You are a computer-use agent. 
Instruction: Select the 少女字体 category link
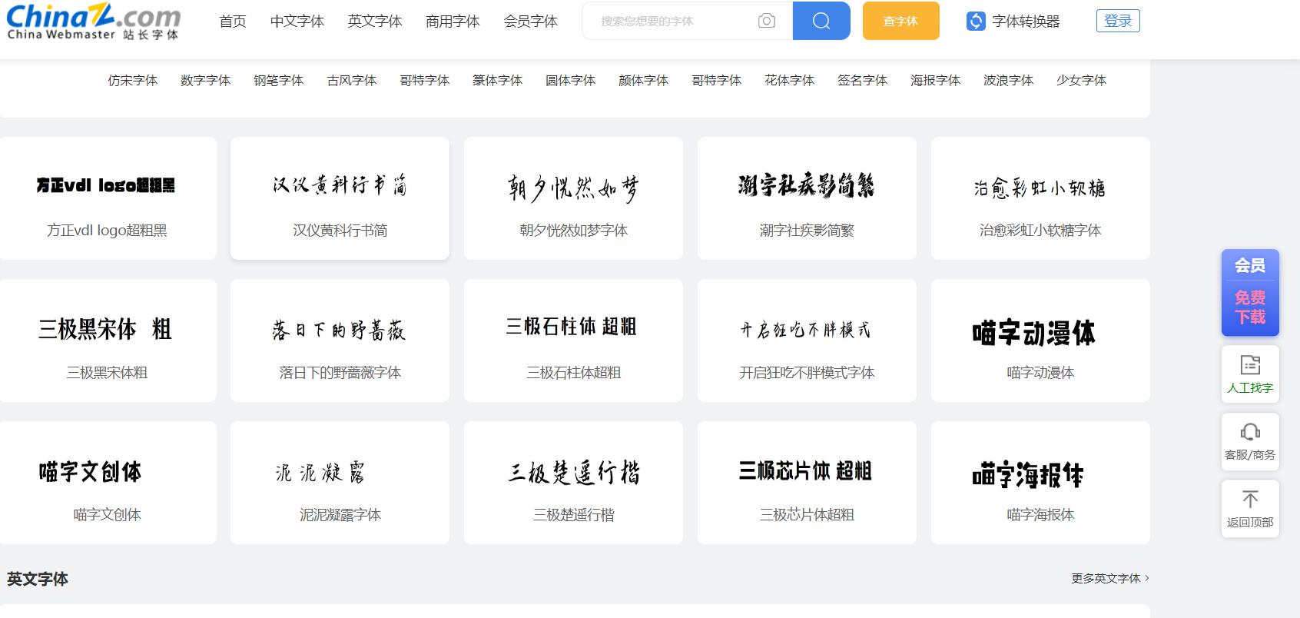(x=1081, y=81)
